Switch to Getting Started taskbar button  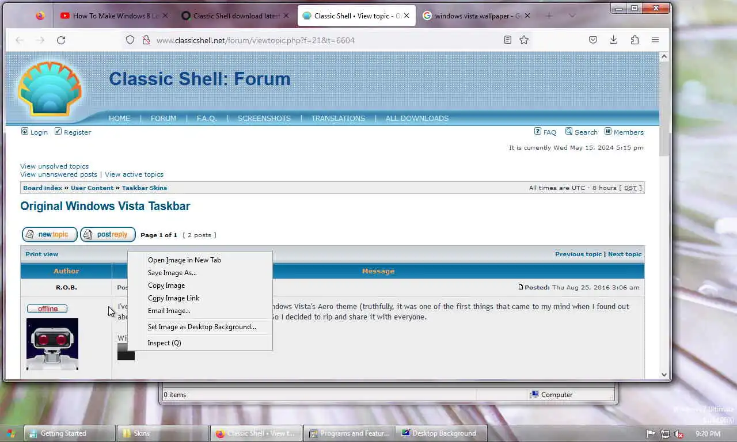pyautogui.click(x=70, y=433)
